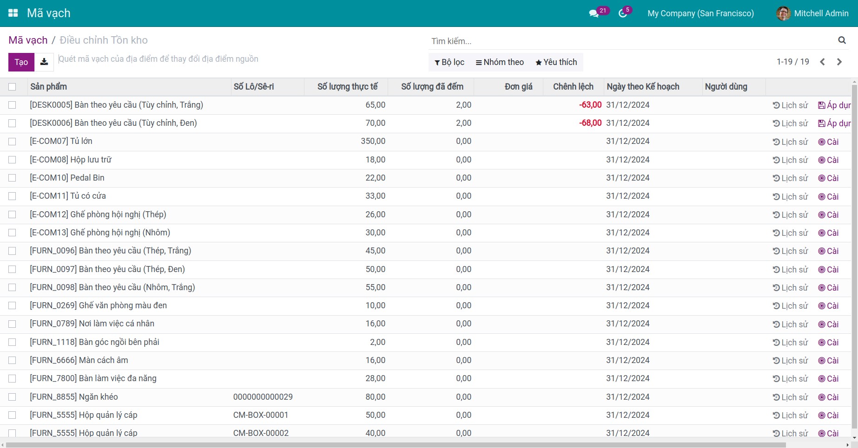Toggle the select-all header checkbox
This screenshot has height=448, width=858.
(12, 87)
